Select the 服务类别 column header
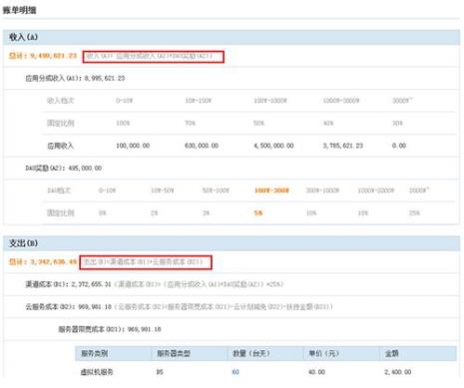The image size is (464, 388). click(94, 353)
